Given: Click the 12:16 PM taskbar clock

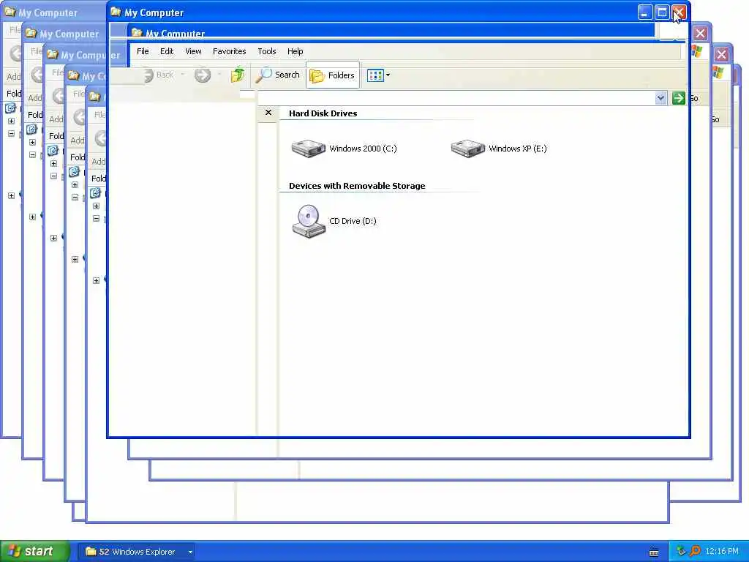Looking at the screenshot, I should tap(722, 552).
